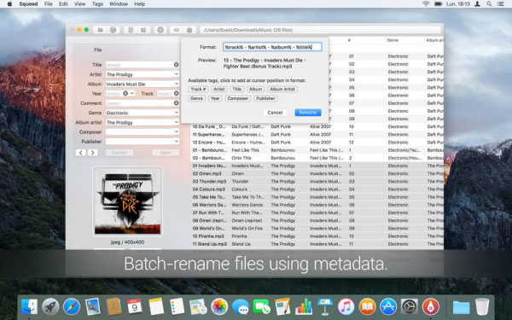Open Spotlight search in menu bar

489,4
